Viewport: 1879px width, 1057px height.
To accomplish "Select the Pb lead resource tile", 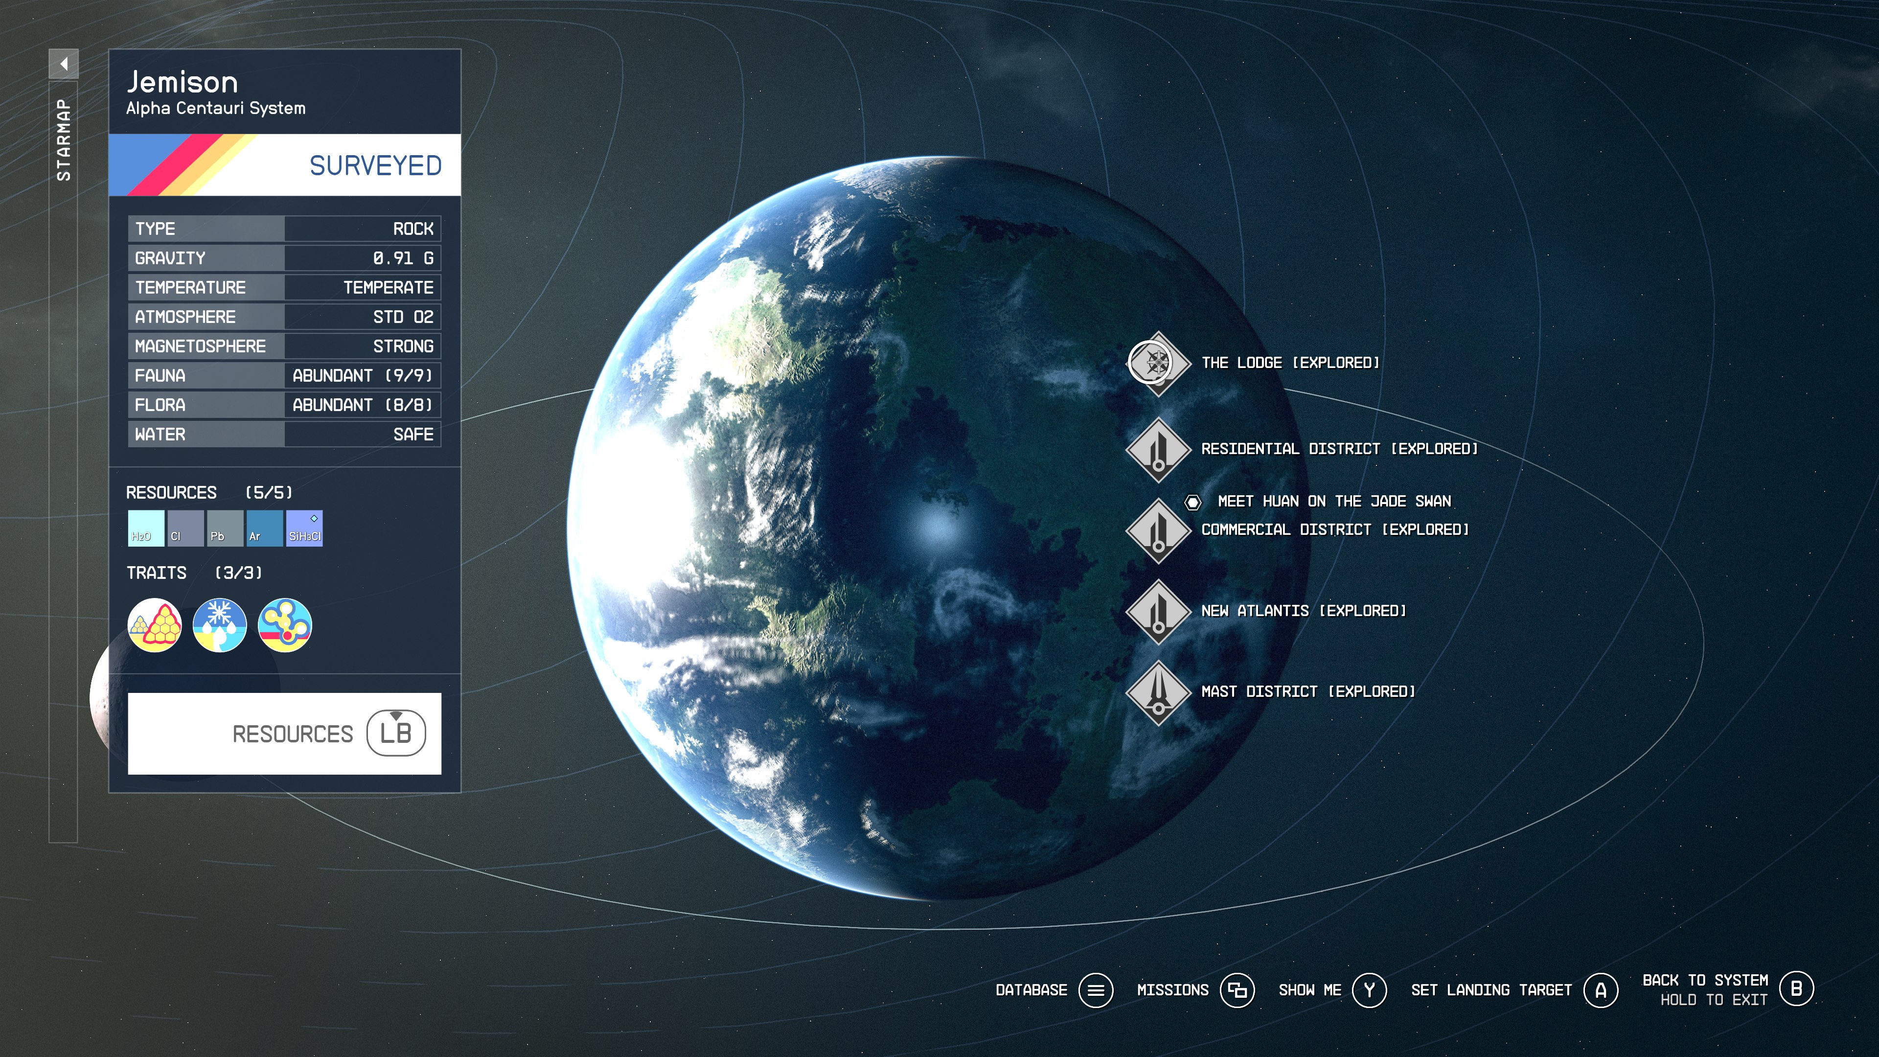I will [x=225, y=528].
